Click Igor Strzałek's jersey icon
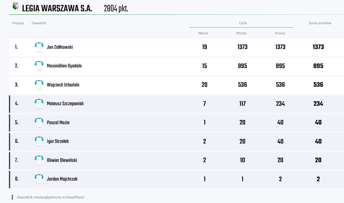Viewport: 344px width, 203px height. click(x=39, y=141)
